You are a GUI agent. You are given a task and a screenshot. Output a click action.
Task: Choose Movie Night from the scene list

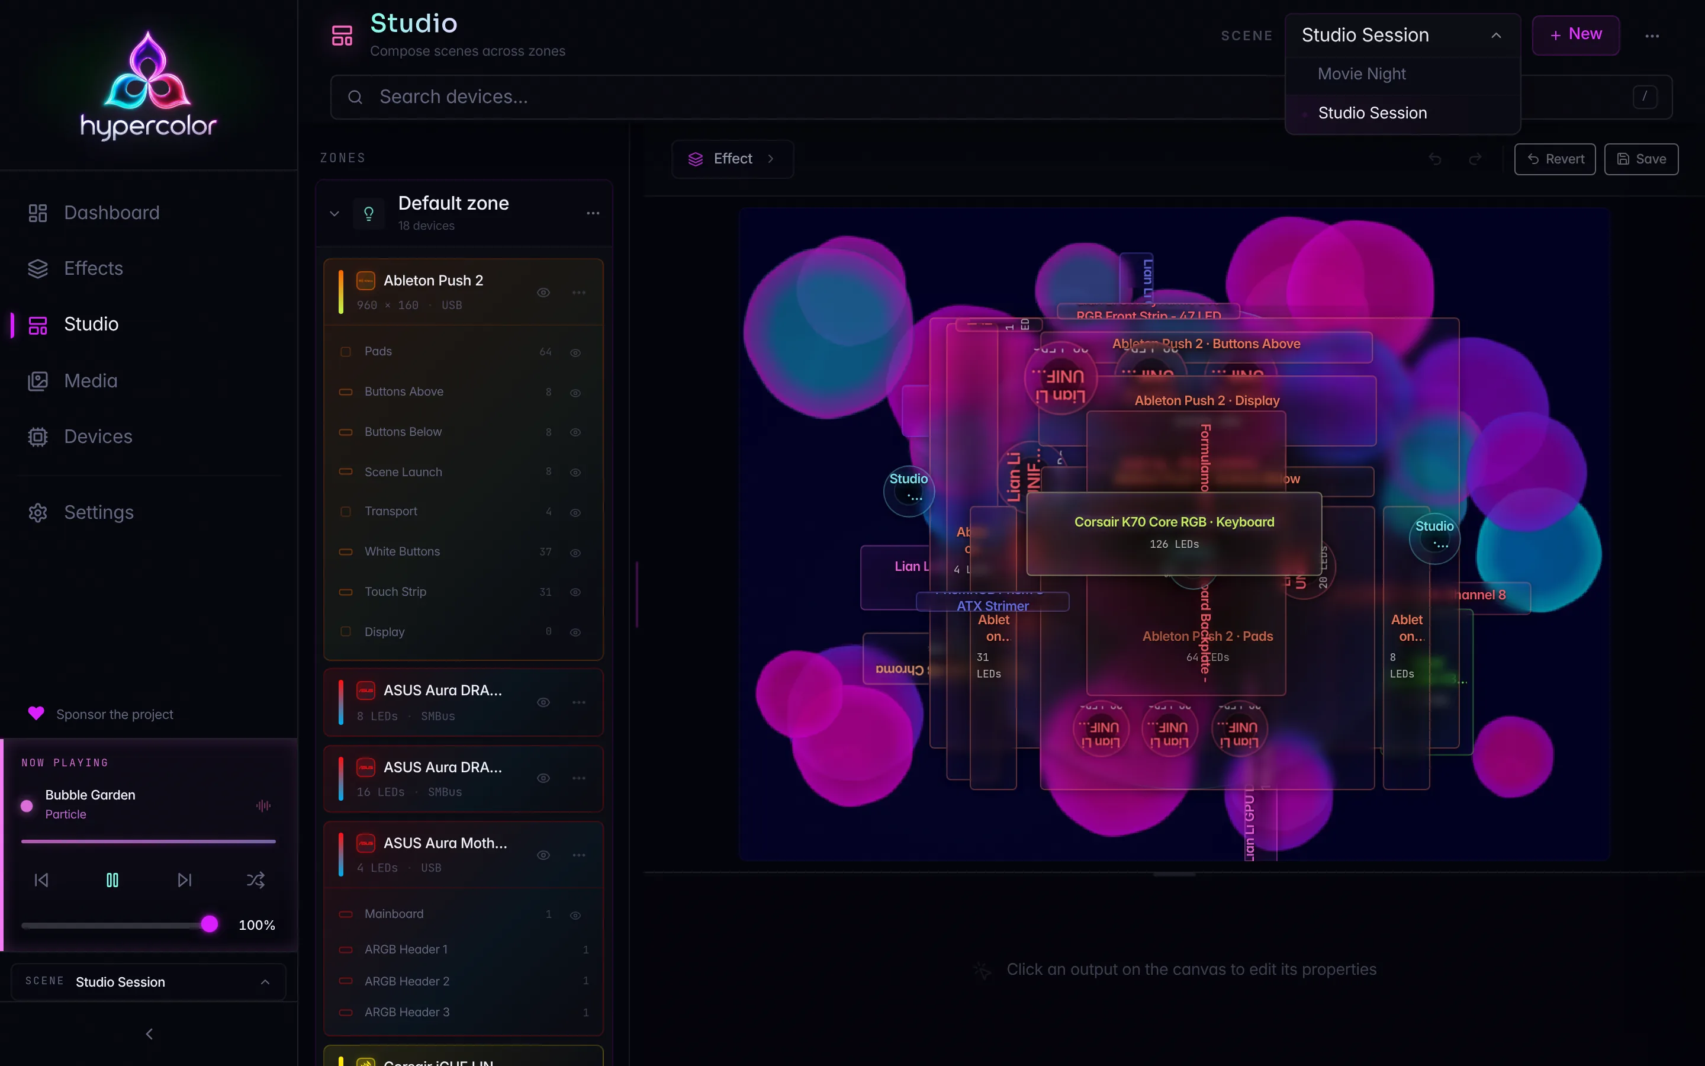coord(1402,74)
